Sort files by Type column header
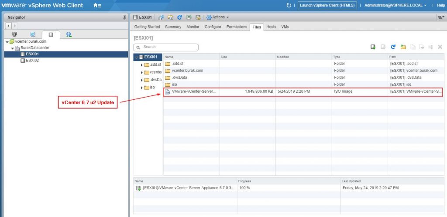Viewport: 447px width, 217px height. [x=360, y=57]
